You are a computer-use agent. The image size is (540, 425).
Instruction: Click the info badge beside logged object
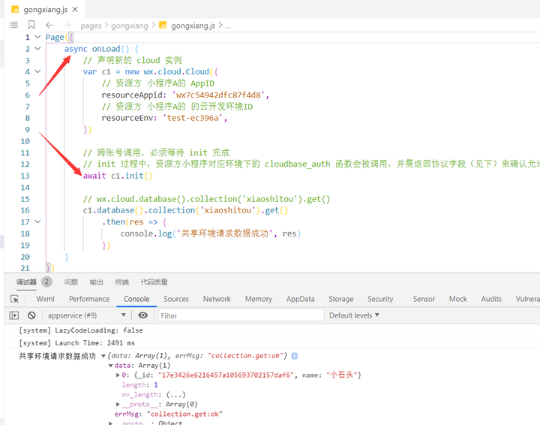(295, 356)
